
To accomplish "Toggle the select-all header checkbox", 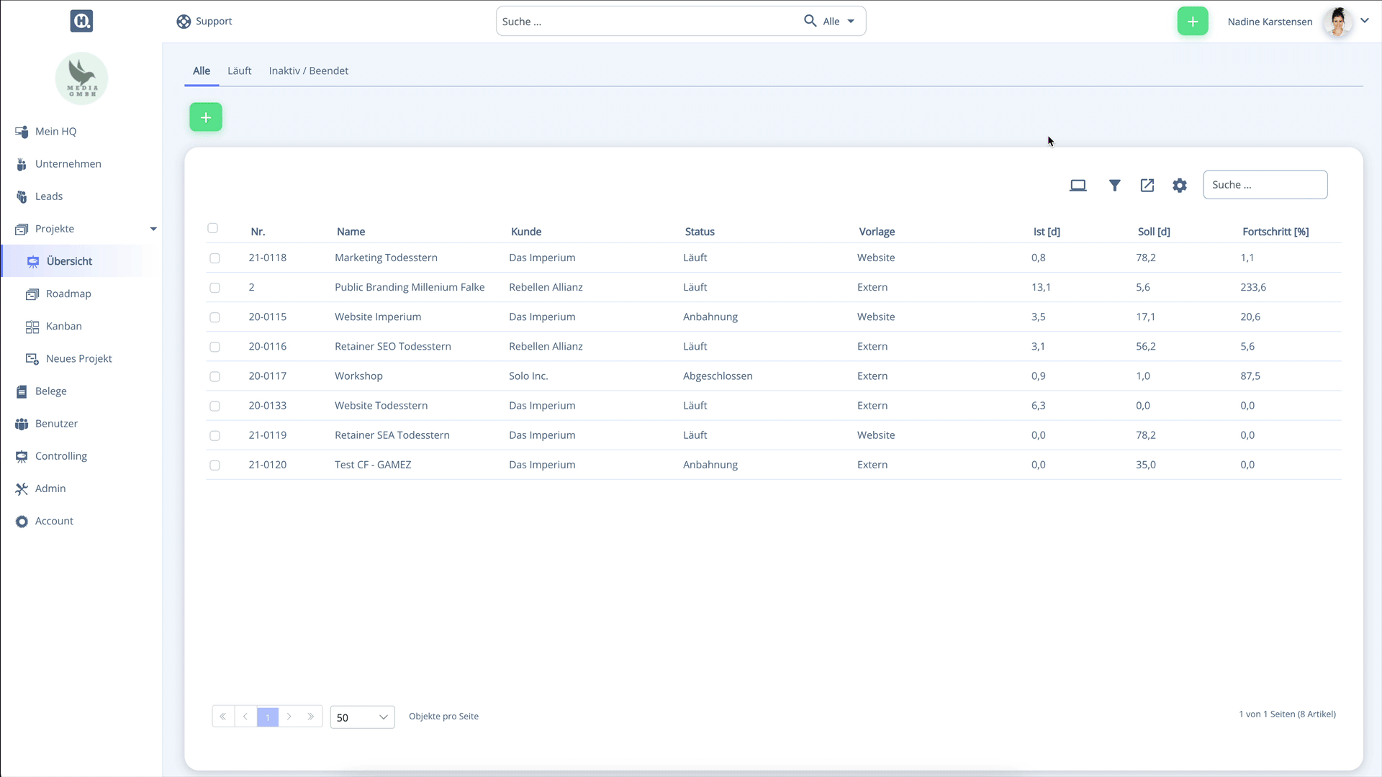I will coord(212,228).
